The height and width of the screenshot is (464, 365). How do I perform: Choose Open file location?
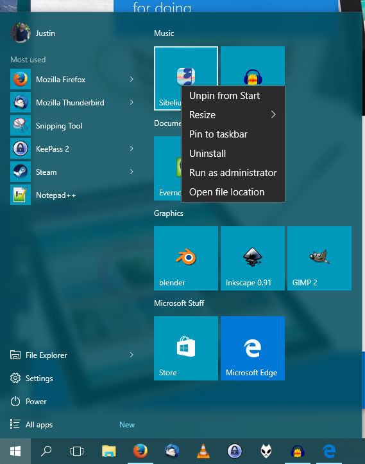click(233, 192)
